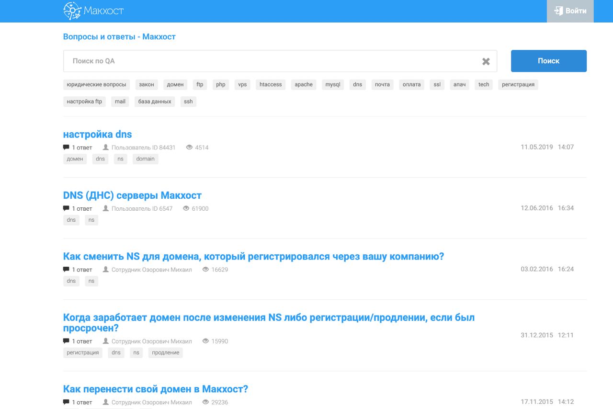Click user icon beside Пользователь ID 84431
613x409 pixels.
106,147
